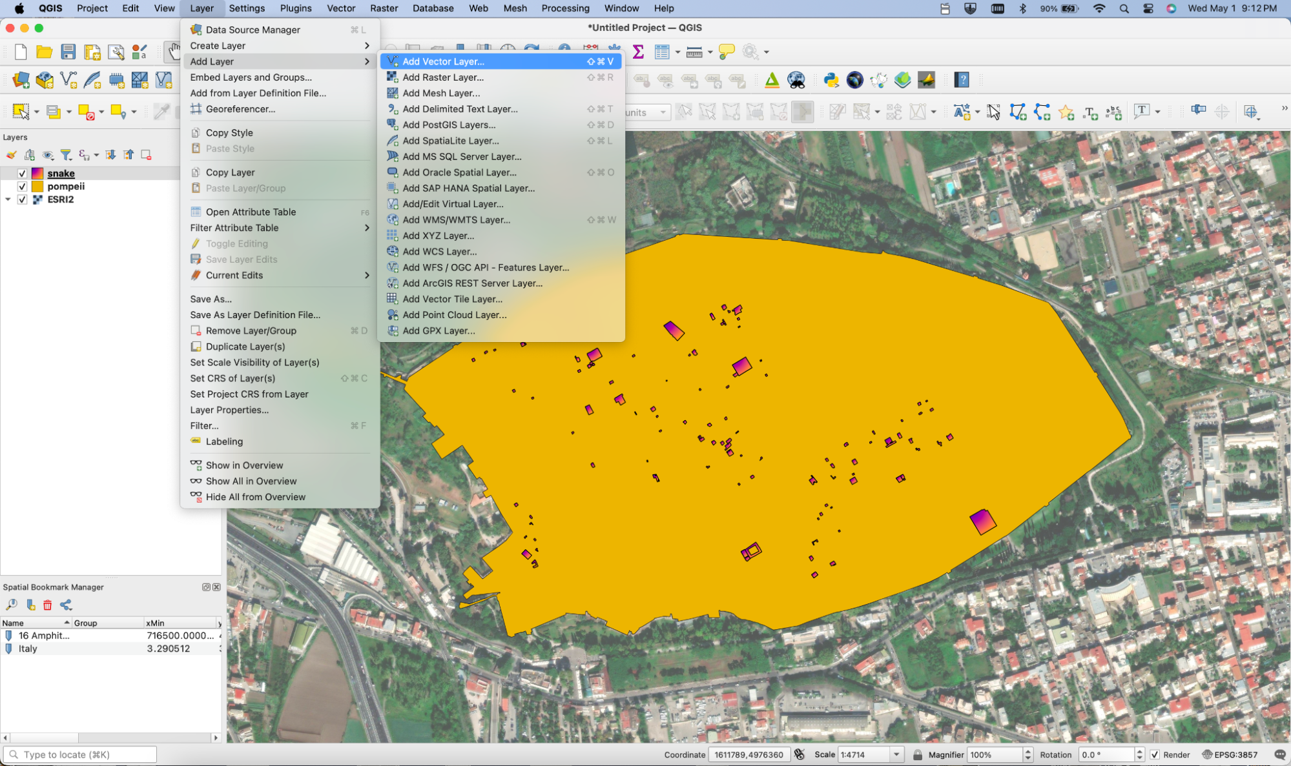
Task: Select Add WMS/WMTS Layer option
Action: (455, 219)
